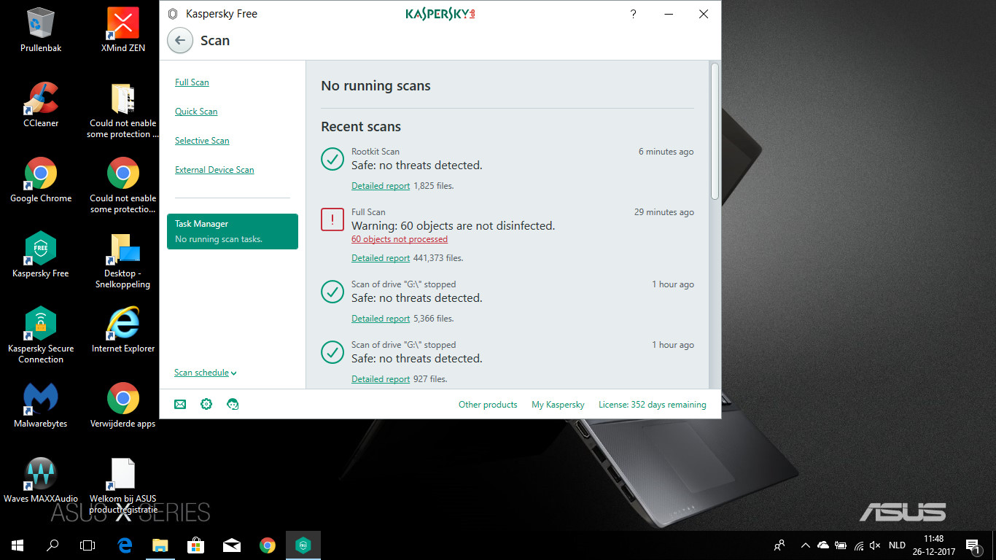Open Rootkit Scan detailed report
This screenshot has width=996, height=560.
click(x=381, y=186)
